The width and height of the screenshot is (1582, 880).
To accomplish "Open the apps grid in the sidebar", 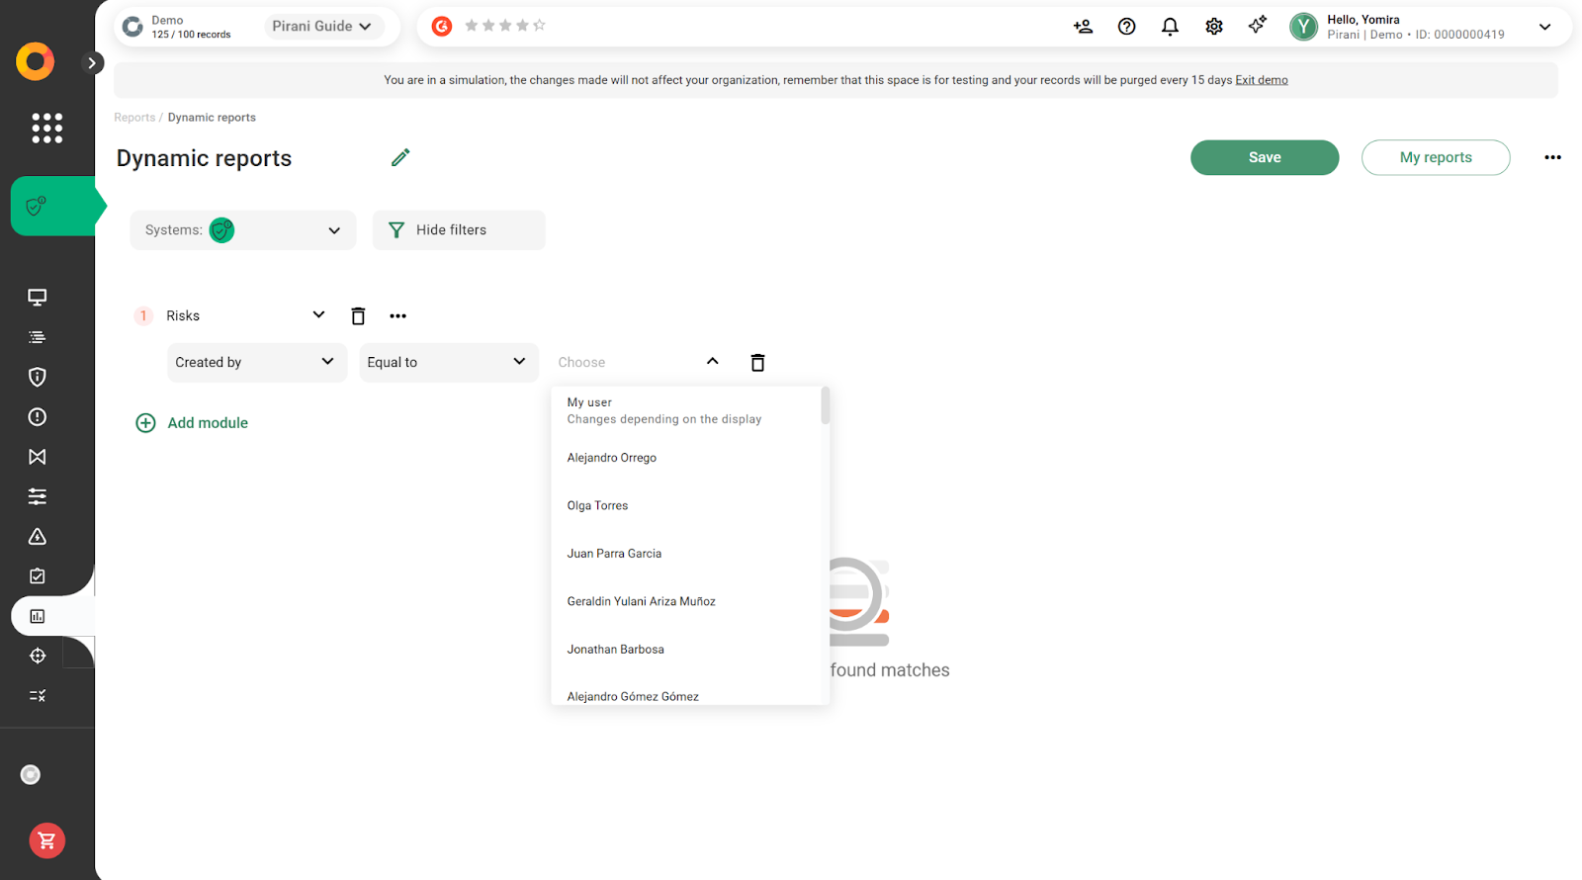I will click(x=46, y=128).
